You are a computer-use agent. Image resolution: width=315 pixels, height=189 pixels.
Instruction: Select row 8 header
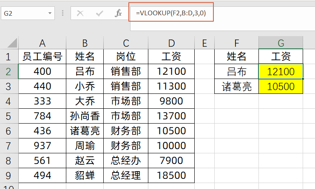[x=9, y=161]
